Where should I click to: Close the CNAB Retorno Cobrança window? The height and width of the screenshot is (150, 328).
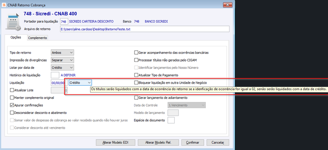coord(228,5)
